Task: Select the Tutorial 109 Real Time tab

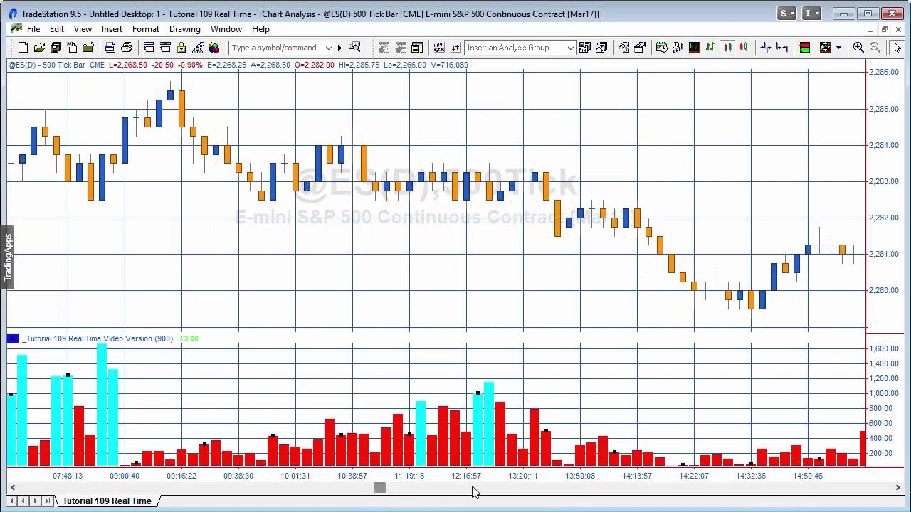Action: pyautogui.click(x=107, y=501)
